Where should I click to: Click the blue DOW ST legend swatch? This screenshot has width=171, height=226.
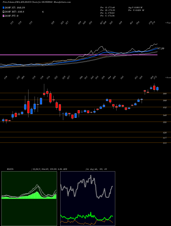3,8
